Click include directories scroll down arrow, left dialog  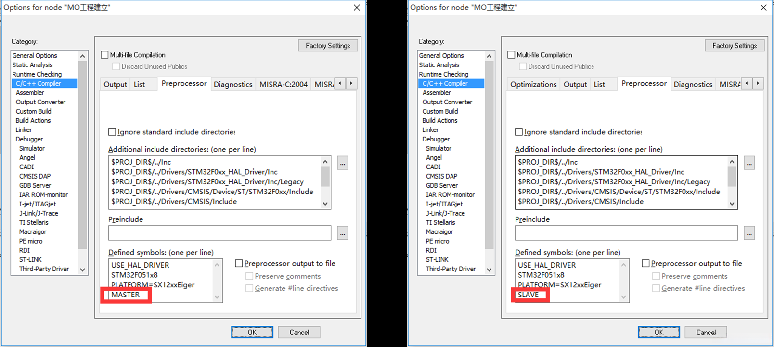325,204
